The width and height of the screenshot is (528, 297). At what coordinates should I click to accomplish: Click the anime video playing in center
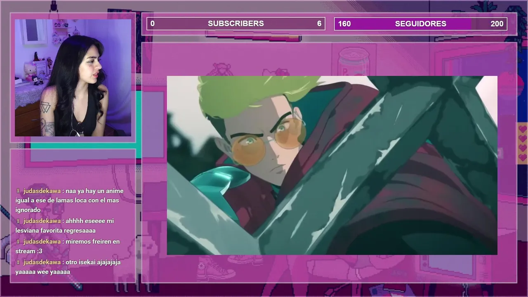332,165
